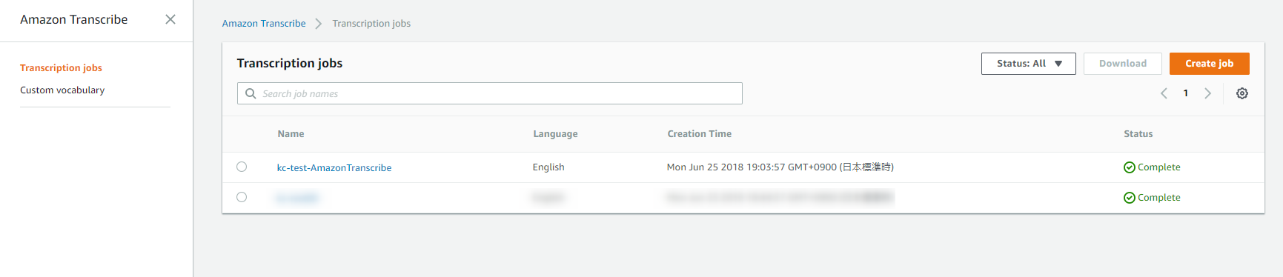
Task: Open Custom vocabulary in sidebar
Action: click(x=62, y=90)
